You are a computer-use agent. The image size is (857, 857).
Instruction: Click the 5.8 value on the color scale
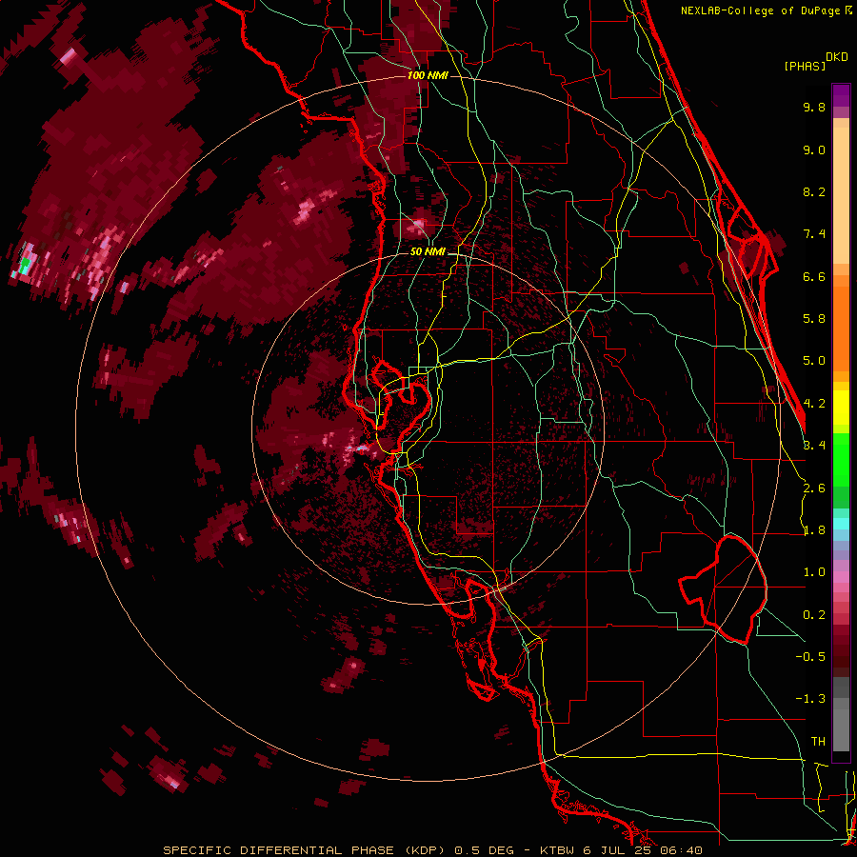(814, 319)
